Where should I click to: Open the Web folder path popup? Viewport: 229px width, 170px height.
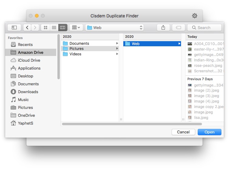tap(114, 28)
